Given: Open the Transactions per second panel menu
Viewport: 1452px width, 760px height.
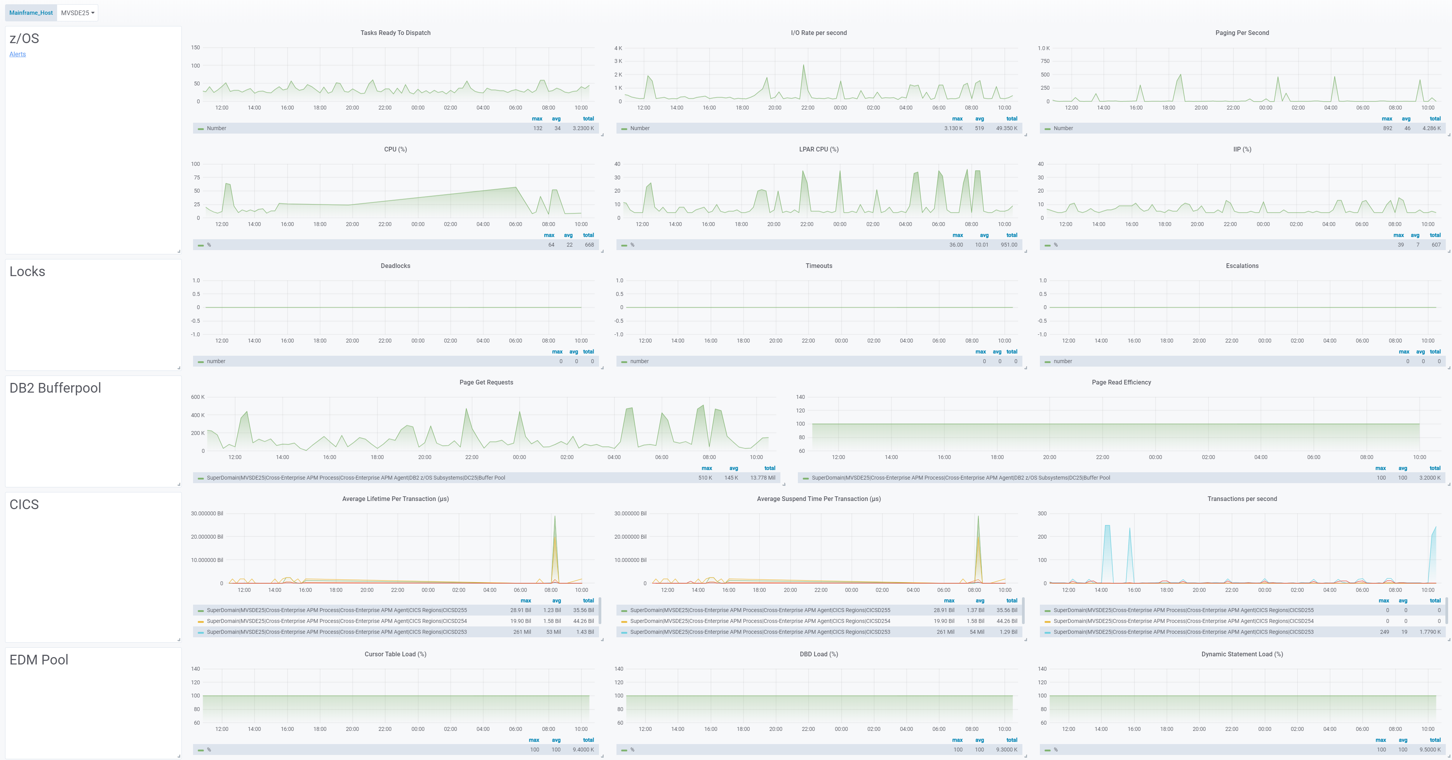Looking at the screenshot, I should 1242,499.
